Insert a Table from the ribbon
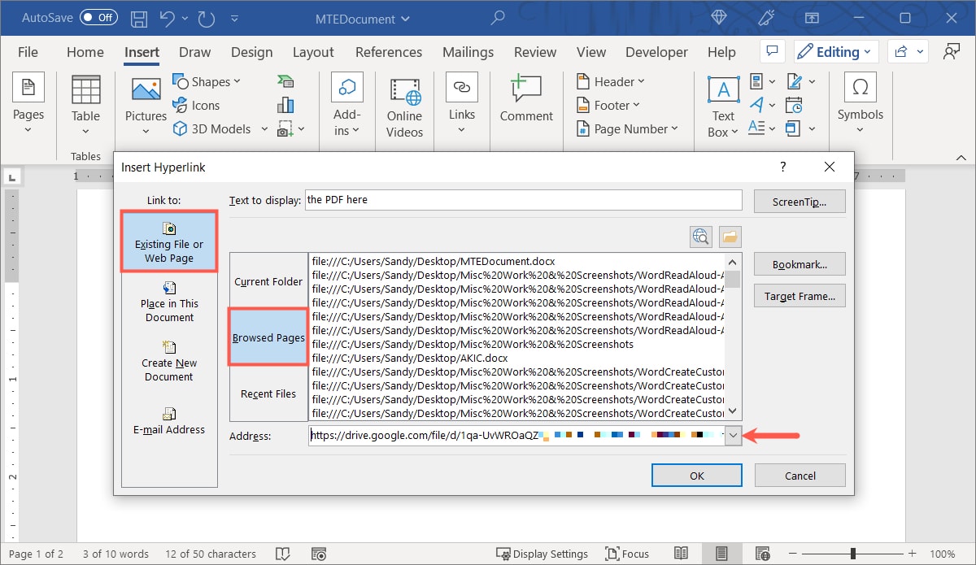This screenshot has width=976, height=565. click(85, 104)
